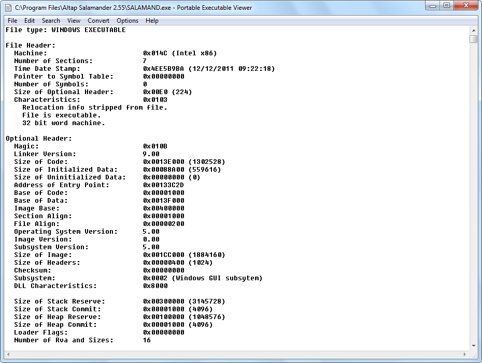
Task: Click 'Size of Uninitialized Data:' label
Action: pyautogui.click(x=70, y=177)
